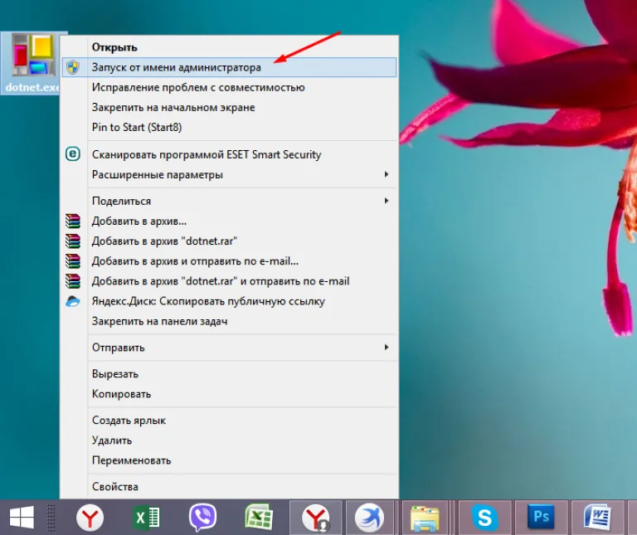
Task: Switch to Photoshop on the taskbar
Action: coord(541,518)
